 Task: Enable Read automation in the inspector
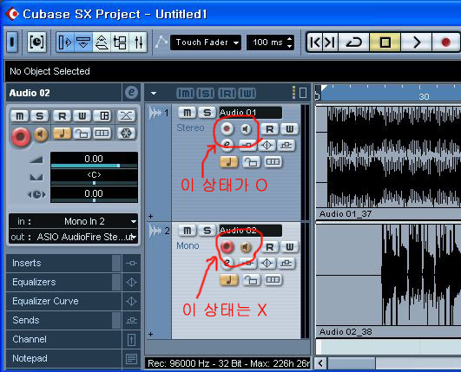62,116
